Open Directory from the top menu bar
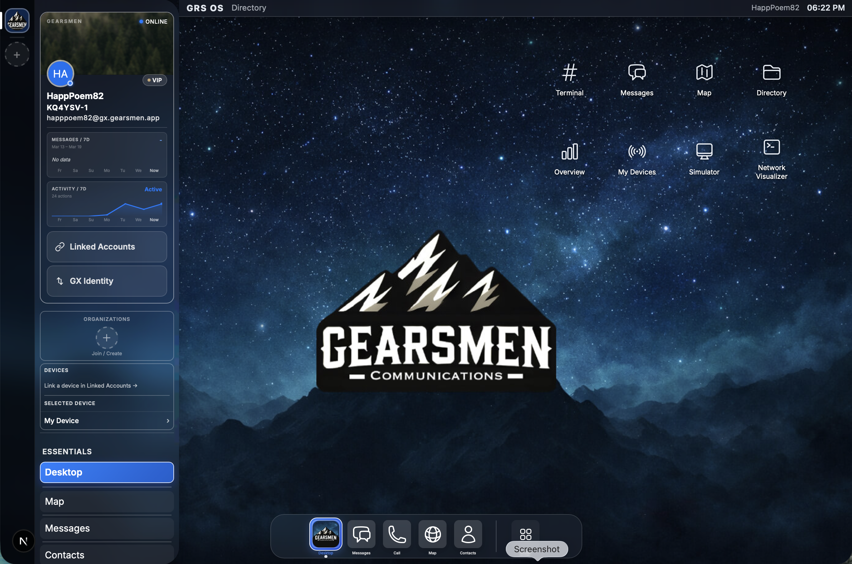 point(248,7)
